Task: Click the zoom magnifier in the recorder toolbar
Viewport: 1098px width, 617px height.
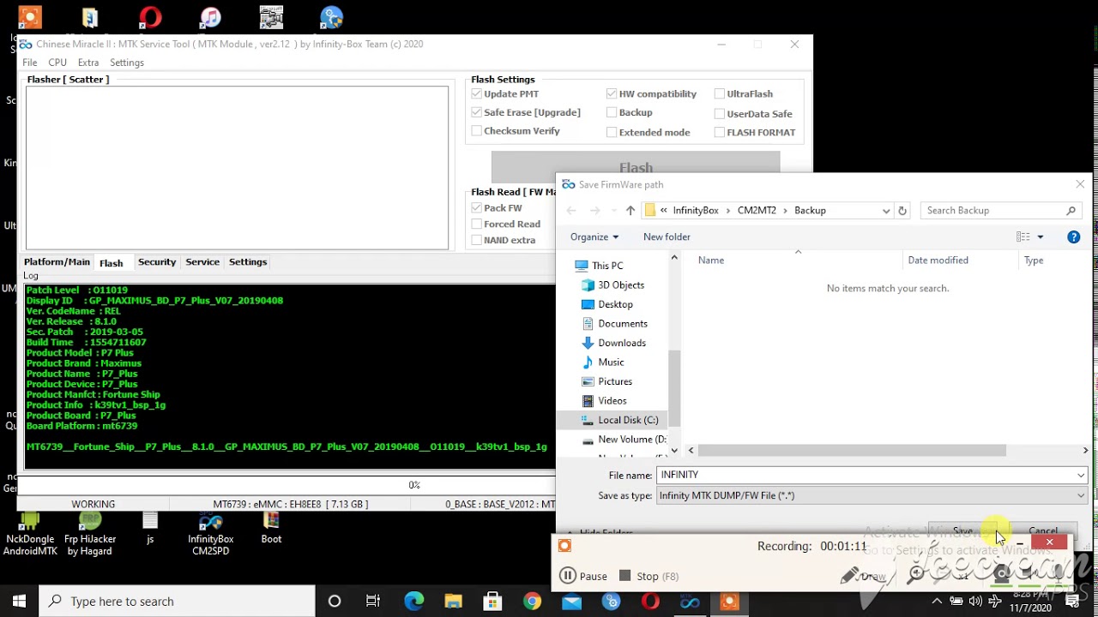Action: tap(916, 575)
